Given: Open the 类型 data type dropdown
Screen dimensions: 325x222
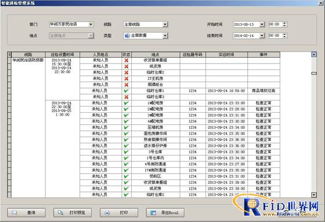Looking at the screenshot, I should [x=165, y=36].
